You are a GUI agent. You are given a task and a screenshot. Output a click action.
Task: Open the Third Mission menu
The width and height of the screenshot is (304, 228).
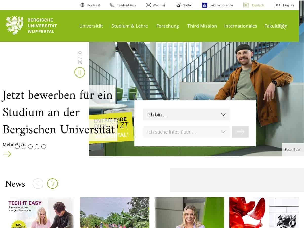click(x=202, y=26)
